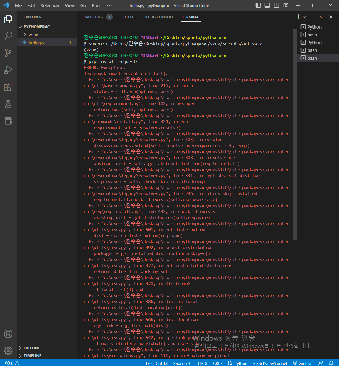Open the Run menu
This screenshot has width=339, height=366.
point(96,5)
